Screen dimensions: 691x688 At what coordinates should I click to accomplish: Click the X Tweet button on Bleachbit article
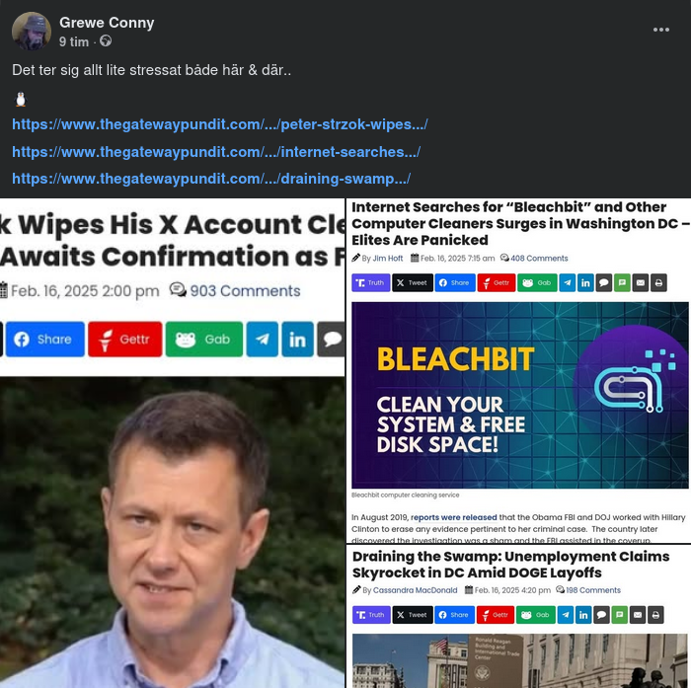[413, 283]
